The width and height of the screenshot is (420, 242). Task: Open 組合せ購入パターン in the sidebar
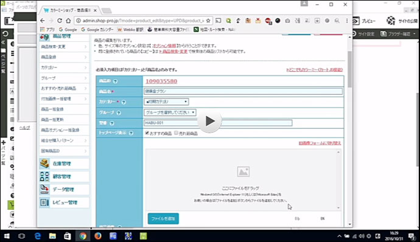[64, 140]
